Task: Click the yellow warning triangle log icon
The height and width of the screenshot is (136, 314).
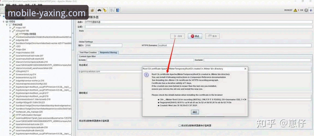Action: 295,10
